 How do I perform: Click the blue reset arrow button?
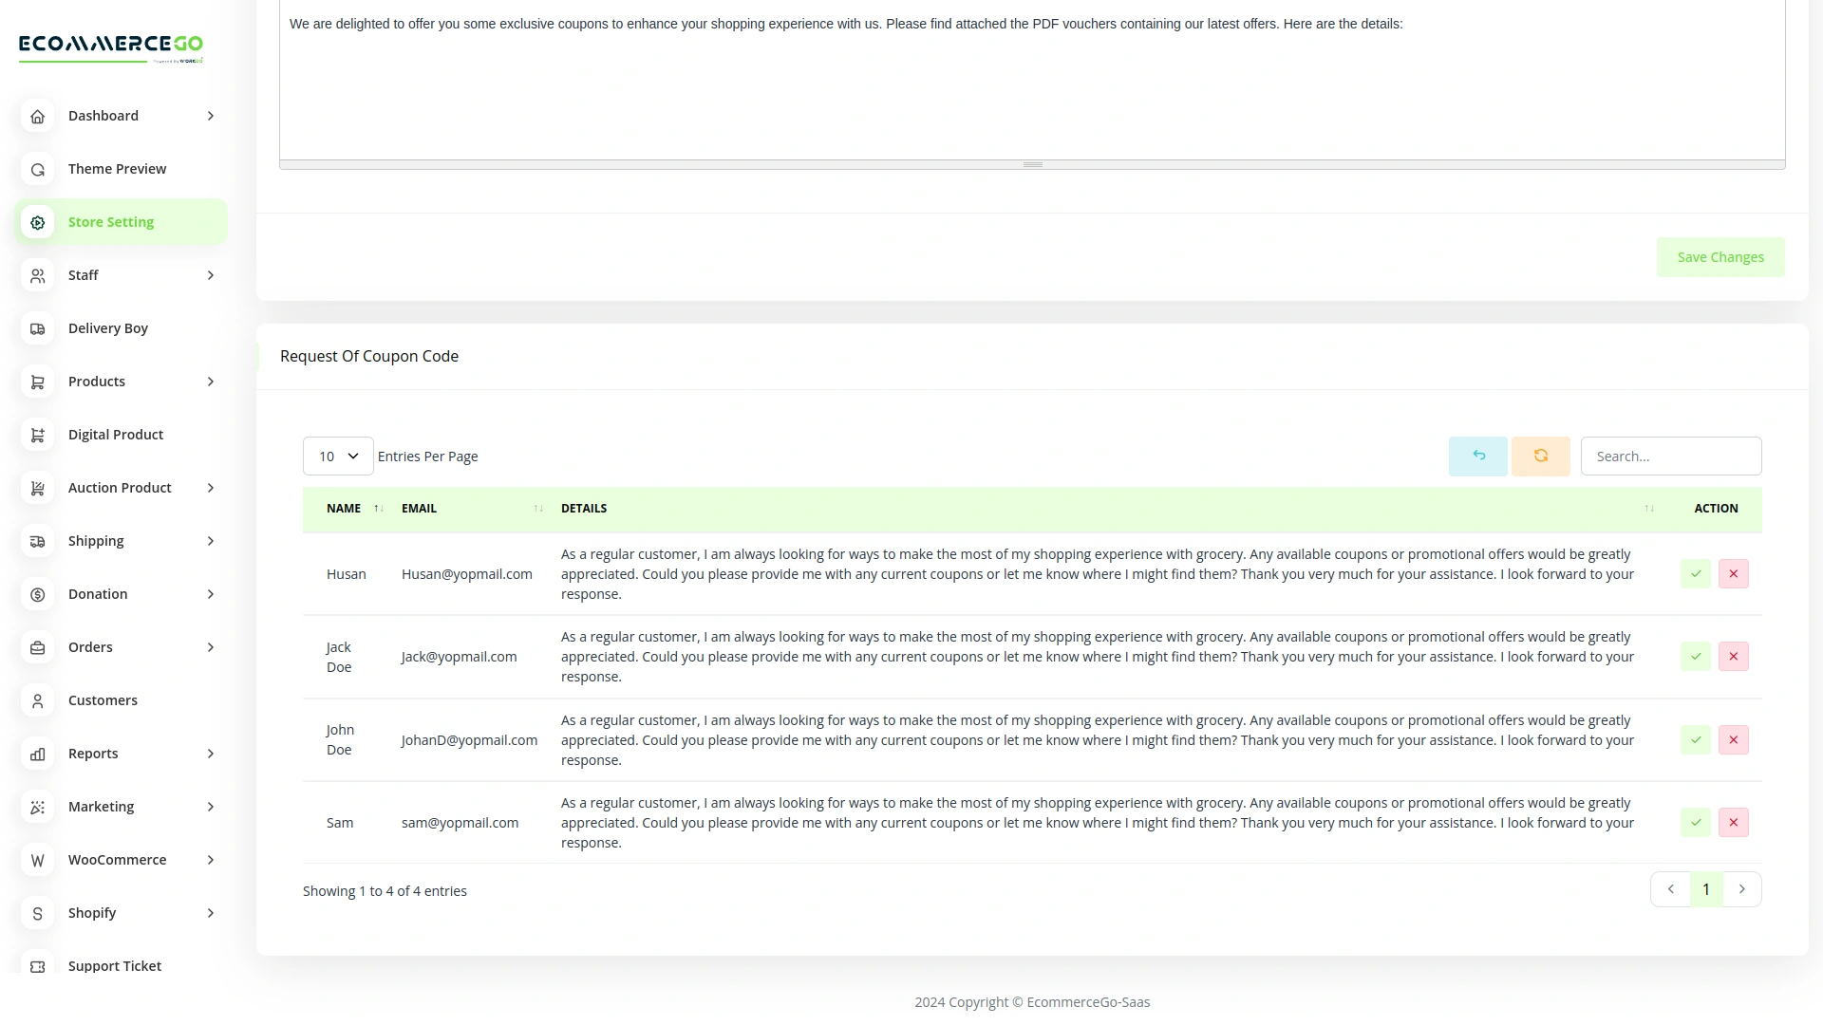point(1477,457)
